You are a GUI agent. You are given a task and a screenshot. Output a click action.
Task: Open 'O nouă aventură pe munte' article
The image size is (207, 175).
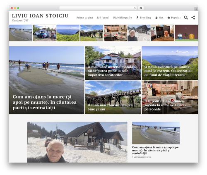(167, 71)
